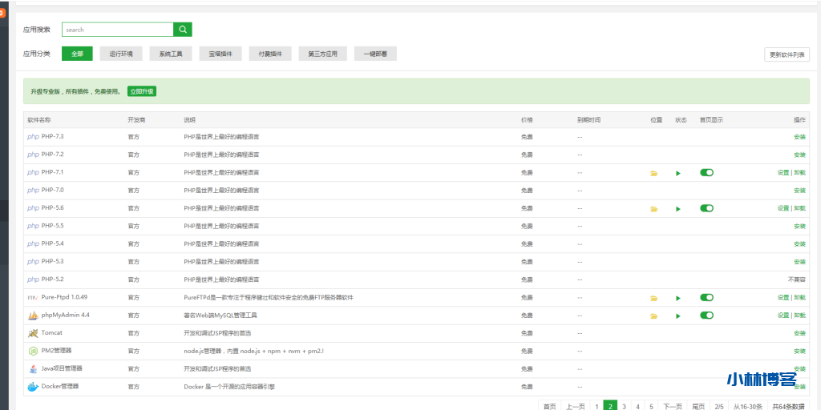Click the Tomcat cat icon
Screen dimensions: 821x410
pos(33,333)
